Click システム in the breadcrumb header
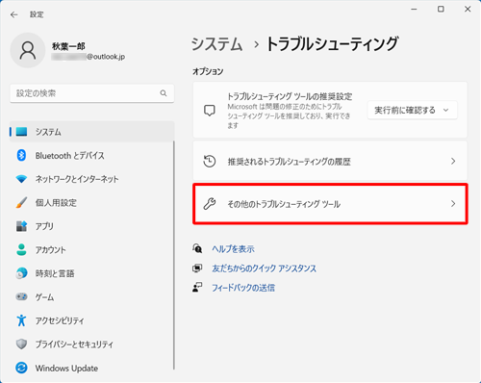481x383 pixels. click(217, 44)
